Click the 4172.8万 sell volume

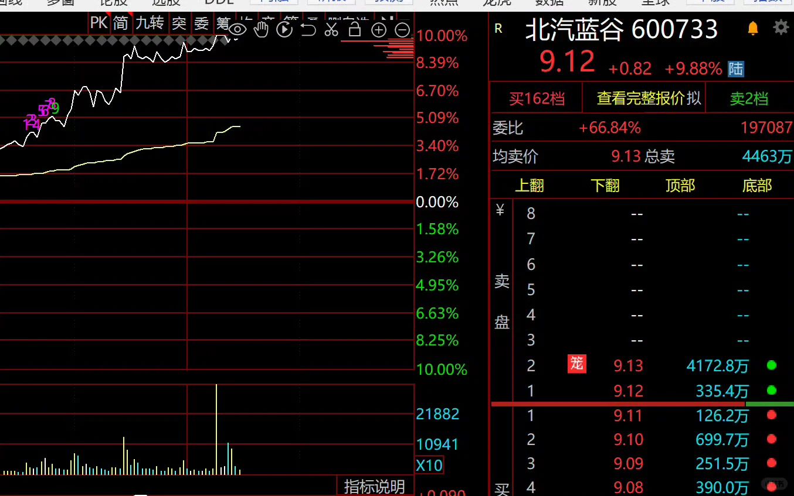(x=718, y=366)
